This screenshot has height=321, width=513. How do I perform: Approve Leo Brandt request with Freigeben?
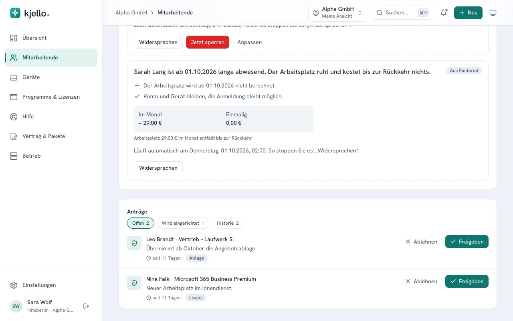coord(467,242)
